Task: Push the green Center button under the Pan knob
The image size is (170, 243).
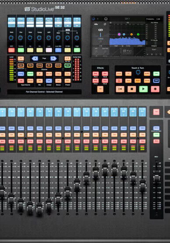Action: tap(21, 50)
